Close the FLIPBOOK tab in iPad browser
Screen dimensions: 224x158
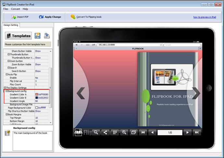76,49
